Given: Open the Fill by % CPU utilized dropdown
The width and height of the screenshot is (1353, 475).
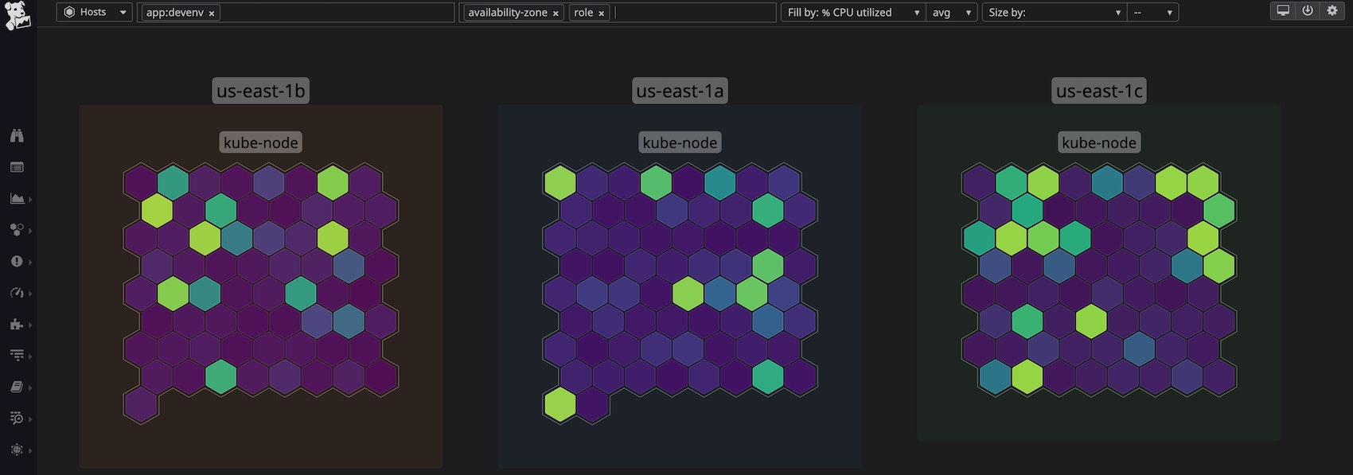Looking at the screenshot, I should (x=852, y=13).
